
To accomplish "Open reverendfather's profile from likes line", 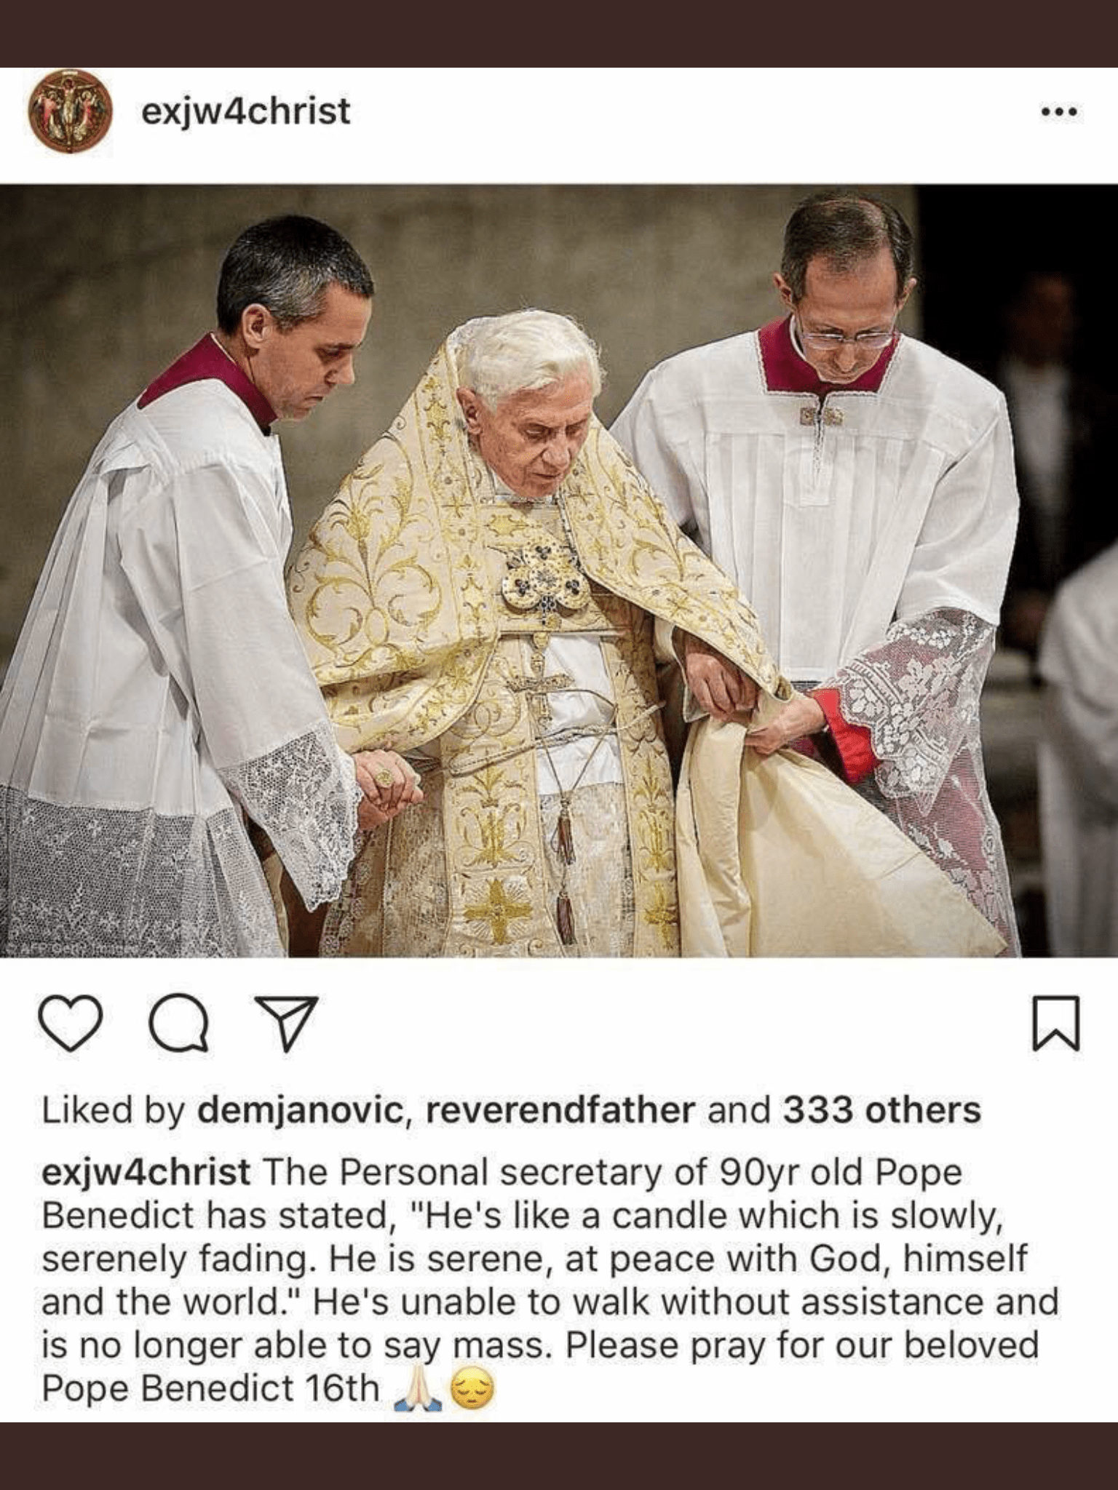I will [x=560, y=1110].
